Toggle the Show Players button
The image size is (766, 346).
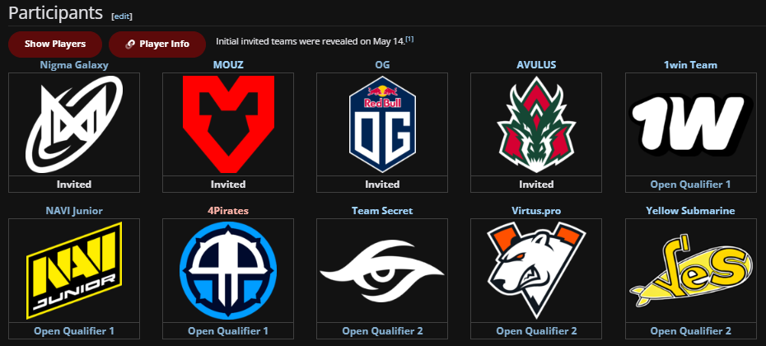(55, 44)
